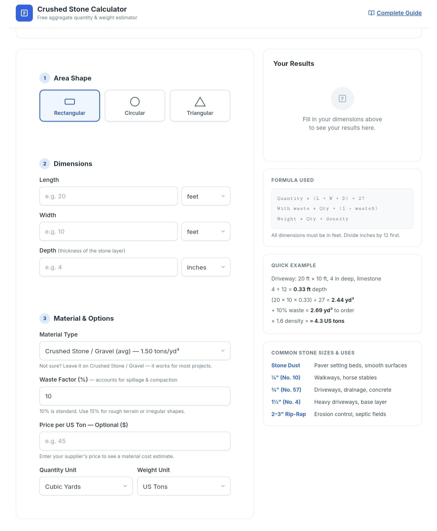Click the 'With waste' formula line
Image resolution: width=437 pixels, height=531 pixels.
(327, 209)
